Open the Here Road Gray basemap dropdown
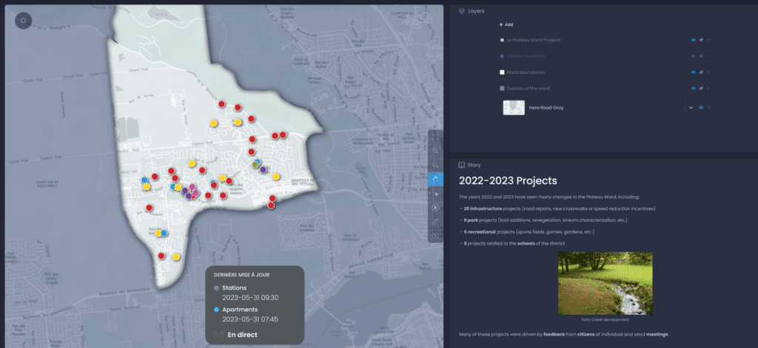 coord(691,108)
